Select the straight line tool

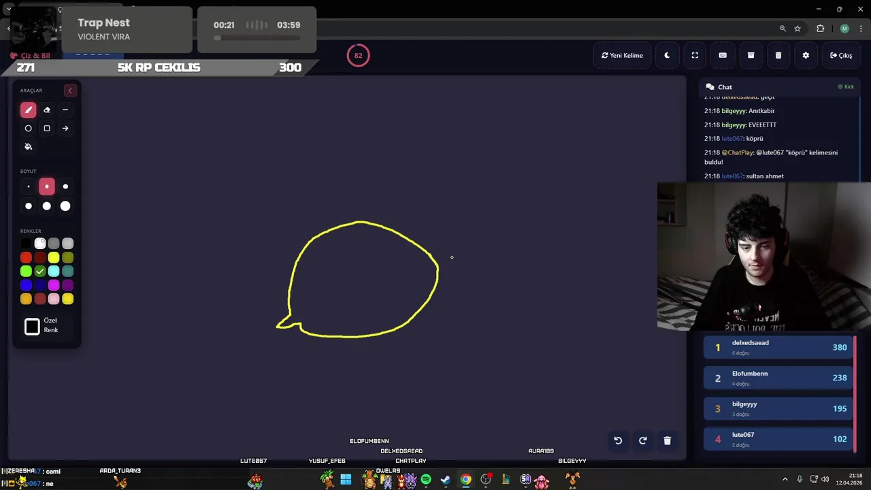click(65, 110)
